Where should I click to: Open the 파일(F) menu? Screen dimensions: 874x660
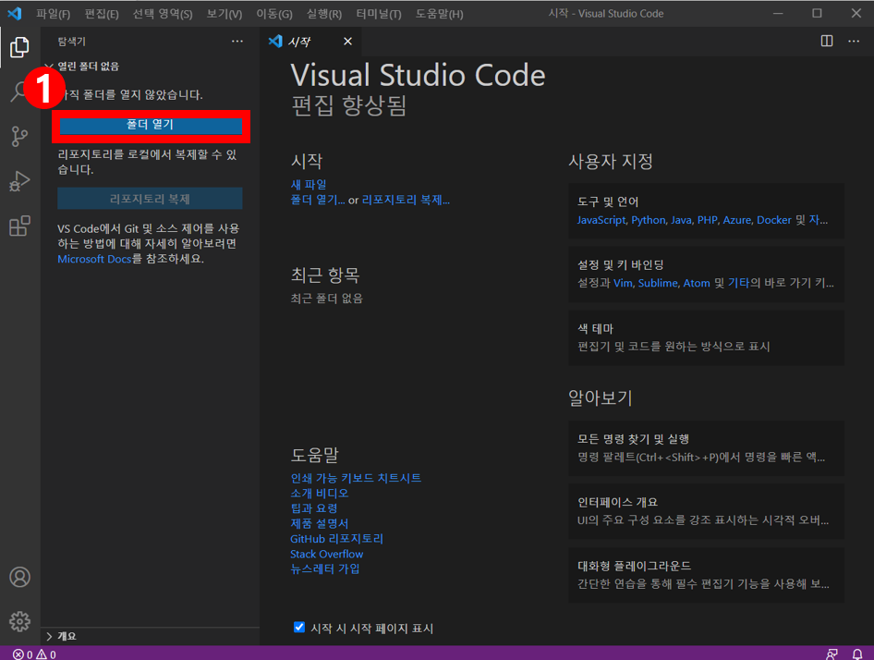54,14
